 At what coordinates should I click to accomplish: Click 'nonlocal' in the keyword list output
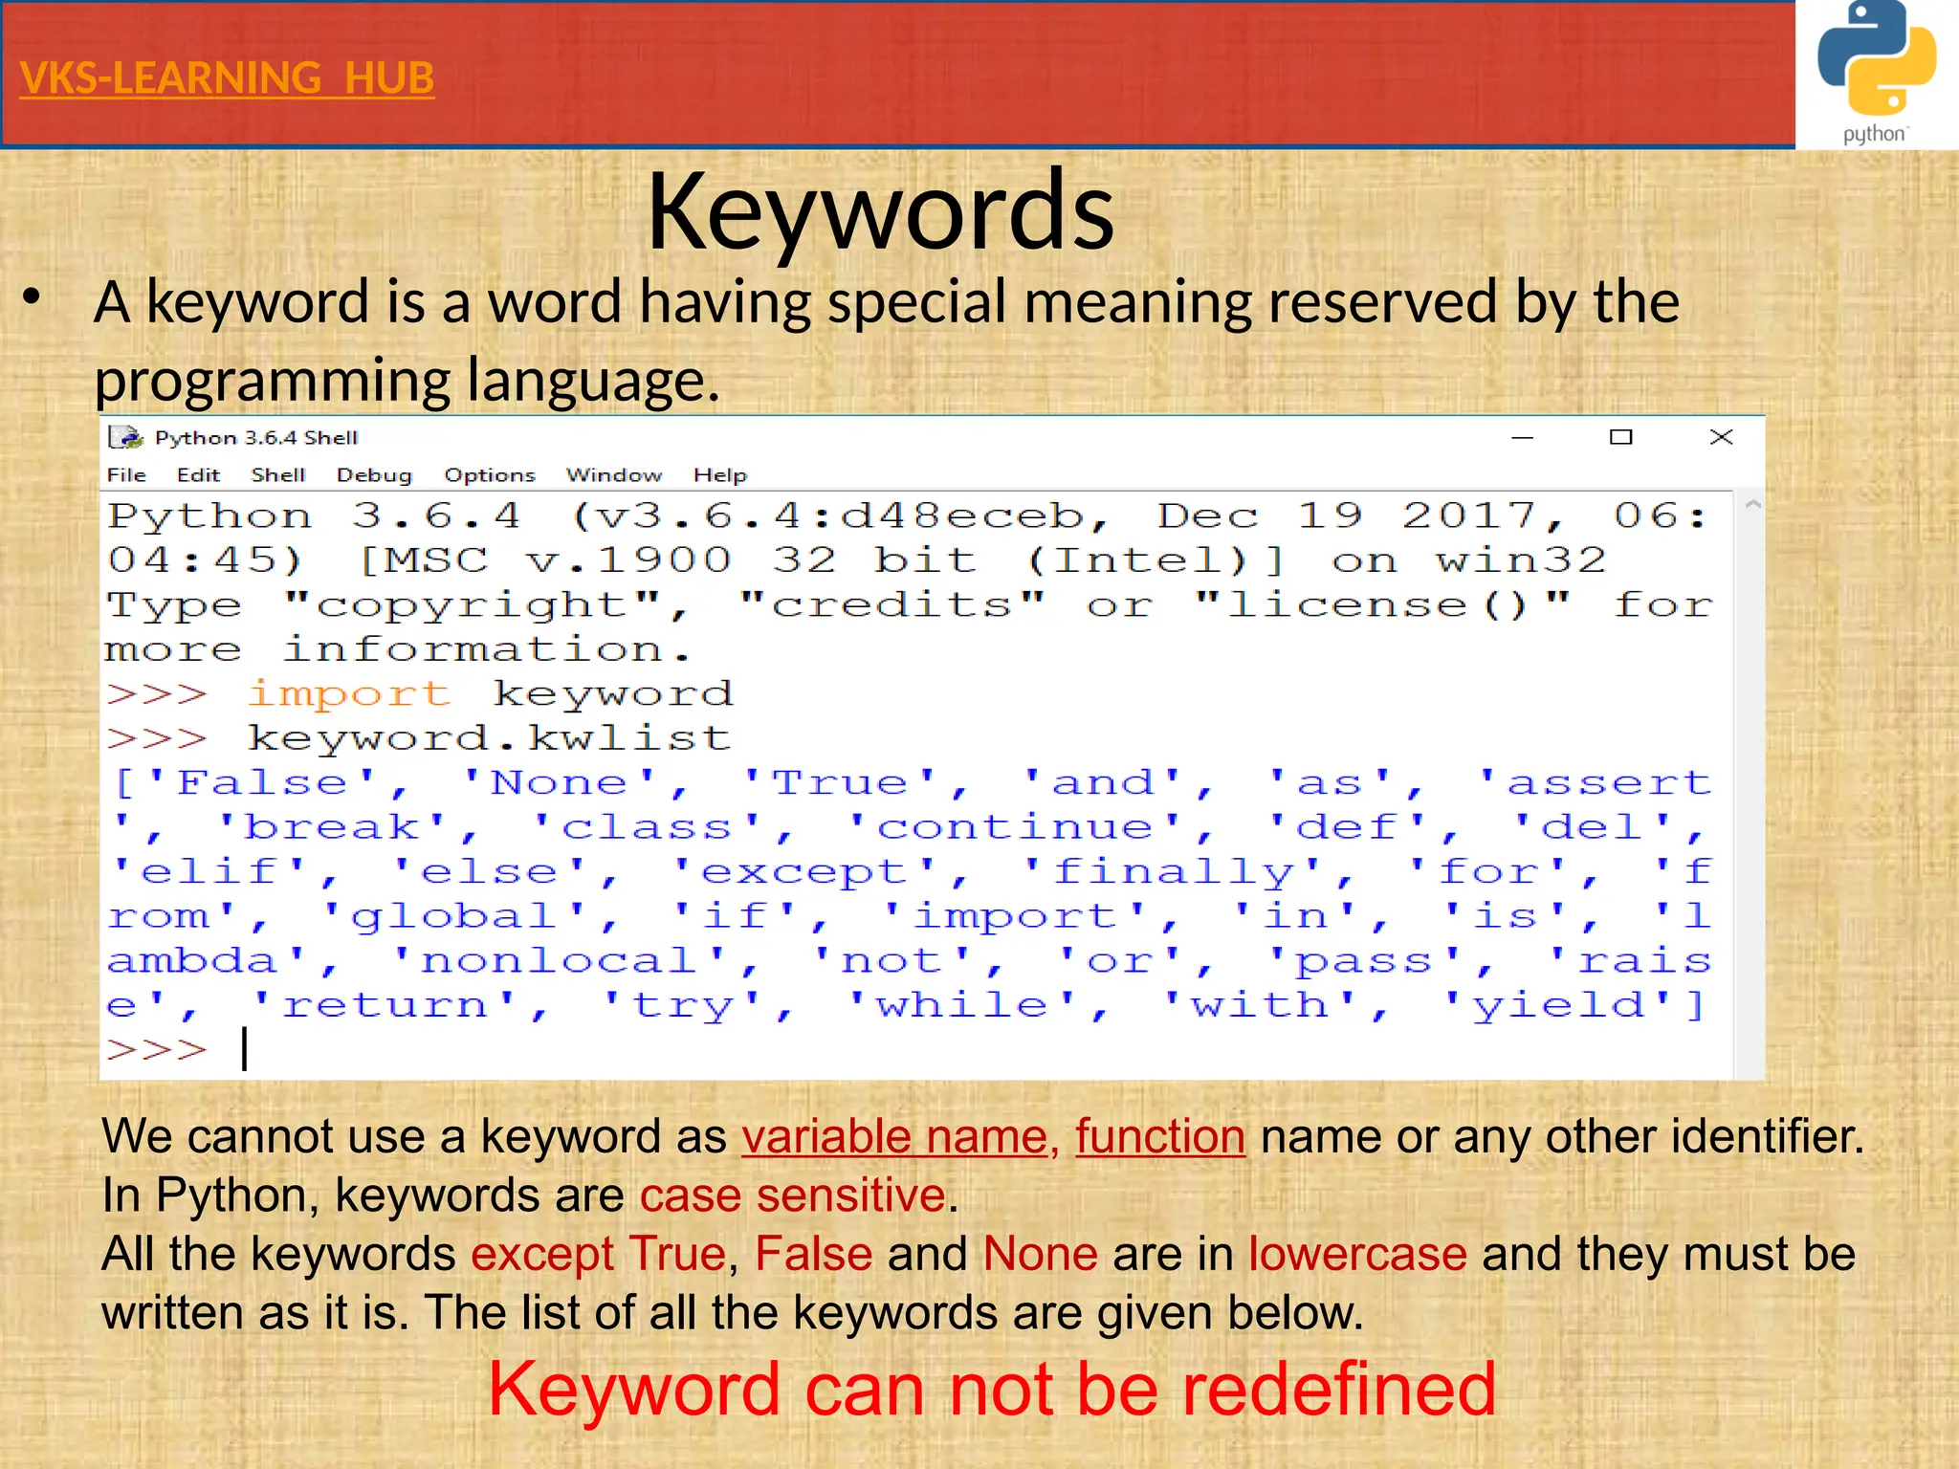560,960
